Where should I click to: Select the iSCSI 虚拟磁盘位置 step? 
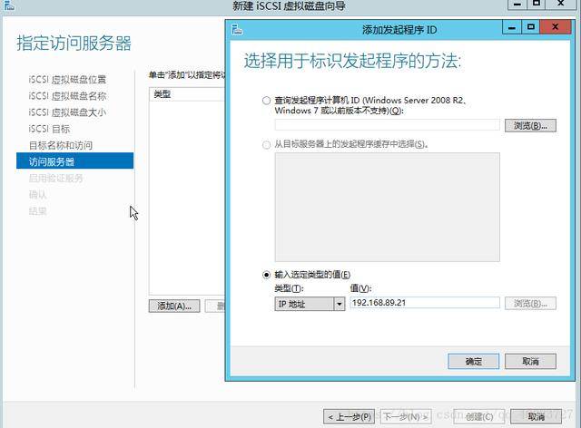click(x=67, y=80)
